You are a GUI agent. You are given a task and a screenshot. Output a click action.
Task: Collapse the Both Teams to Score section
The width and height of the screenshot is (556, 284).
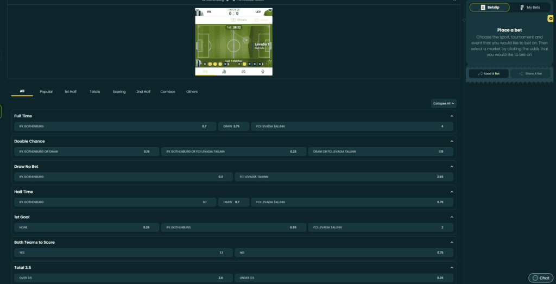[452, 242]
